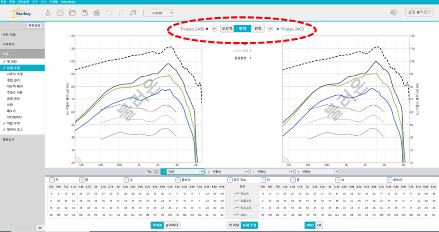Select MPO dashed curve row
The width and height of the screenshot is (439, 232).
click(x=243, y=215)
